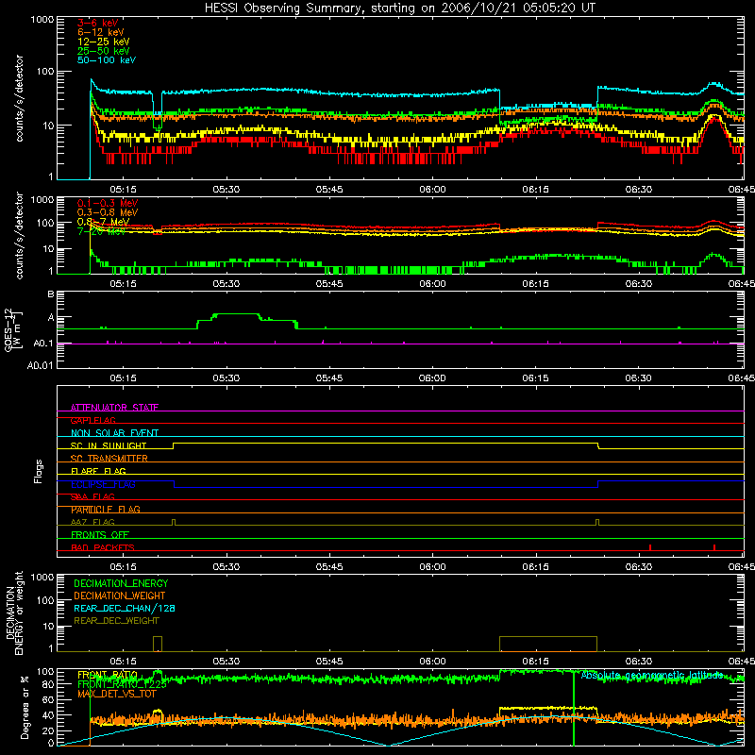Pick the 0.8-7 MeV legend label
Viewport: 755px width, 755px height.
(103, 222)
